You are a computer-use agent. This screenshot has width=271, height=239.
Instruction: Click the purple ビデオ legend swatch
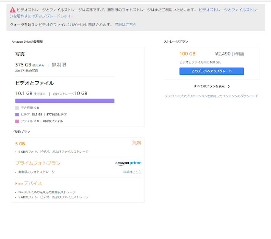pyautogui.click(x=17, y=115)
